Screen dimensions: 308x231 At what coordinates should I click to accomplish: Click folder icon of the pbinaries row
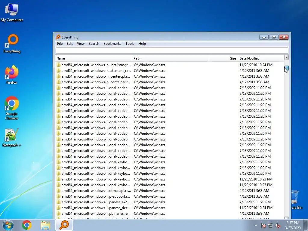coord(58,213)
